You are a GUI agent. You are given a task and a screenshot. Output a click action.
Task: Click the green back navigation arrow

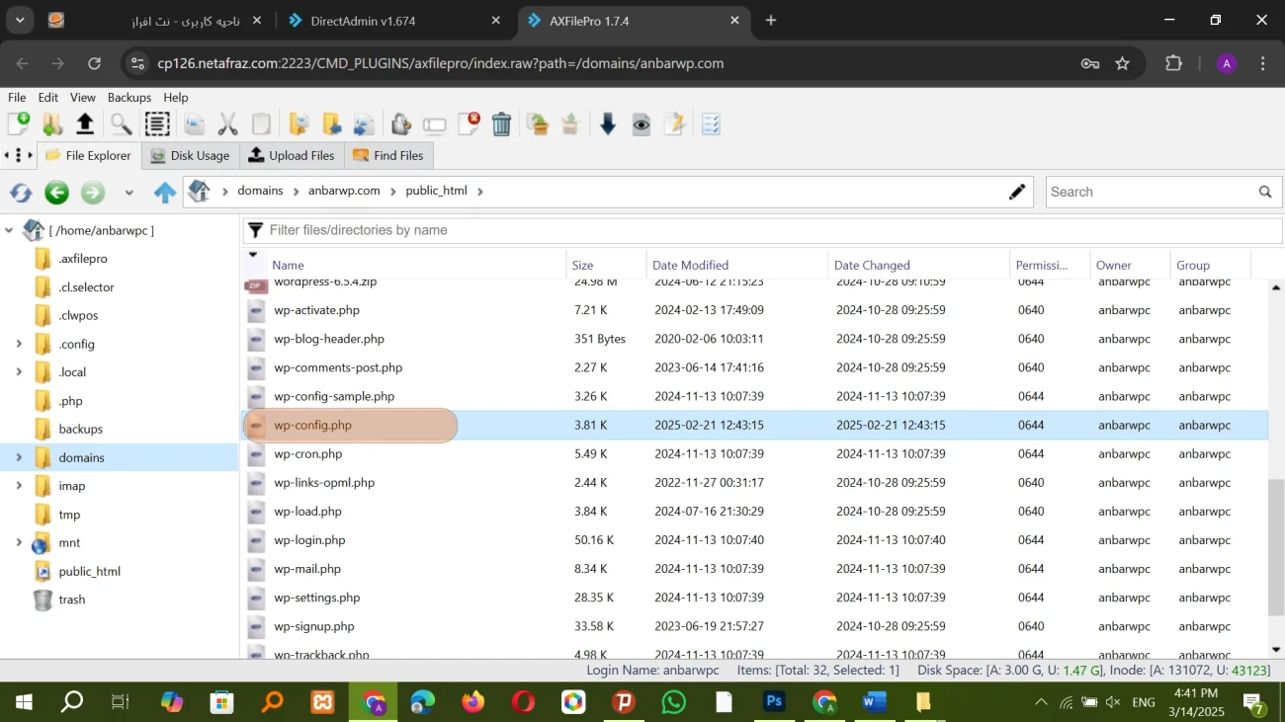(57, 193)
